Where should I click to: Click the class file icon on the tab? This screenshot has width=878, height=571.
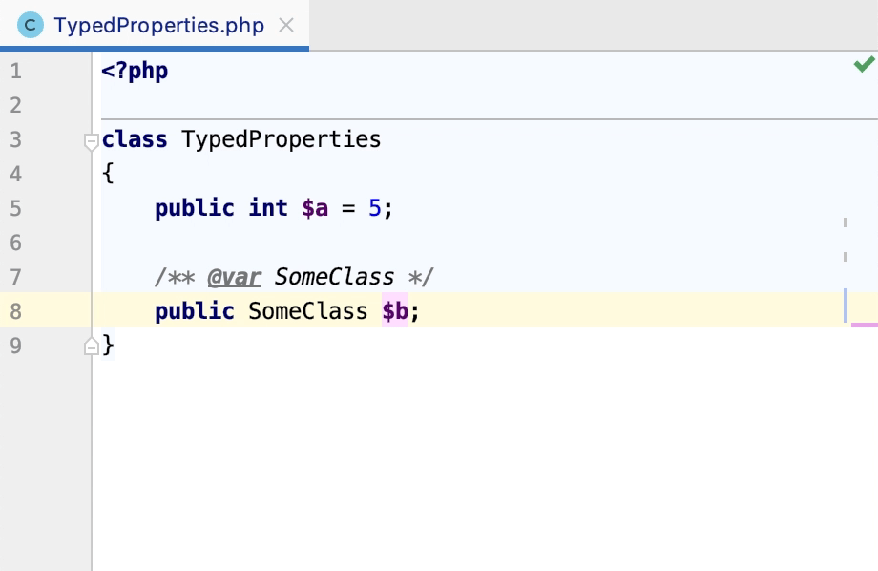(30, 25)
